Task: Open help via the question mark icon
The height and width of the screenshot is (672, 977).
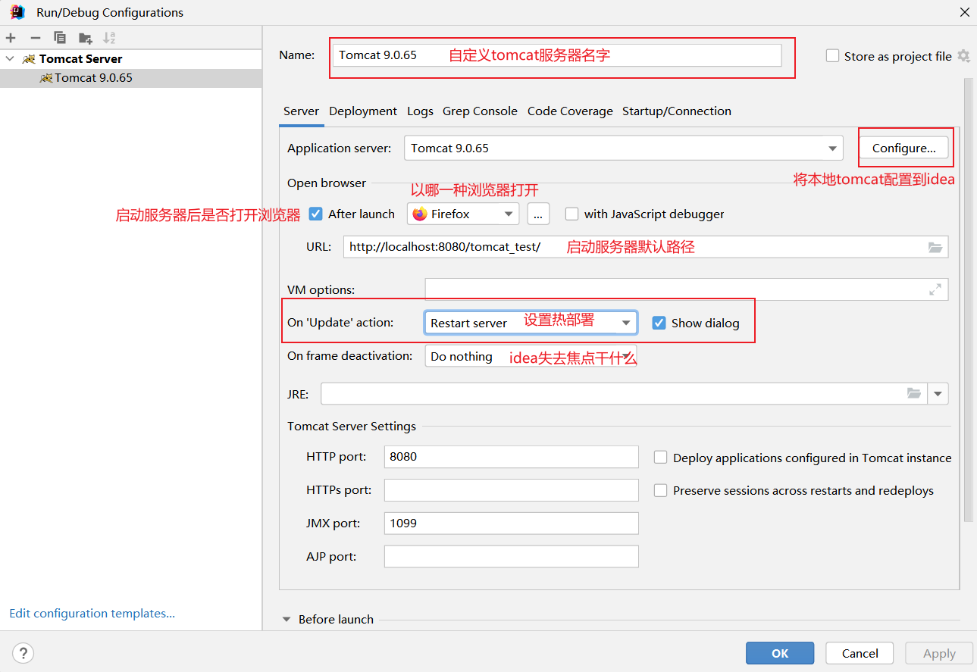Action: pos(23,653)
